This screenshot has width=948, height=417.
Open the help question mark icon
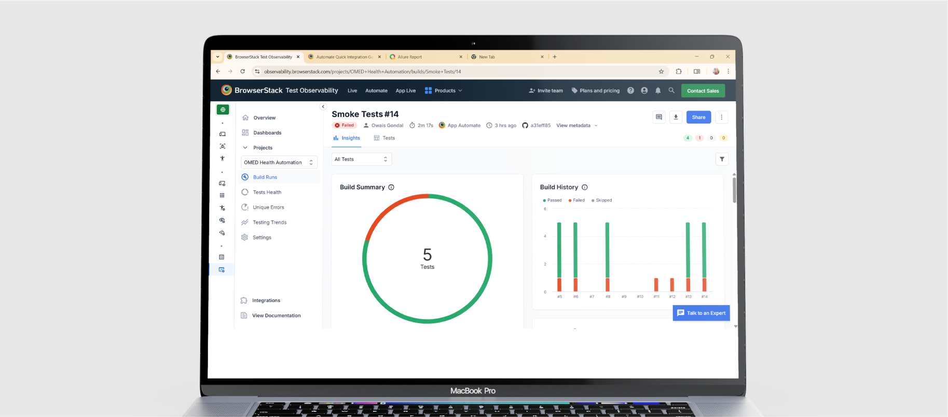630,91
